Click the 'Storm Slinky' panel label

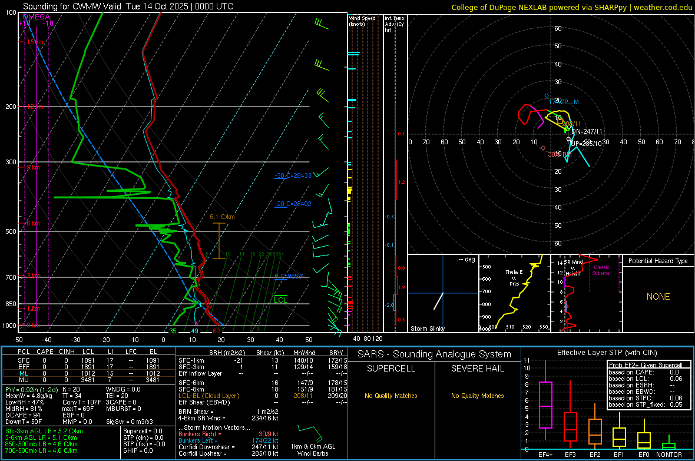point(427,329)
